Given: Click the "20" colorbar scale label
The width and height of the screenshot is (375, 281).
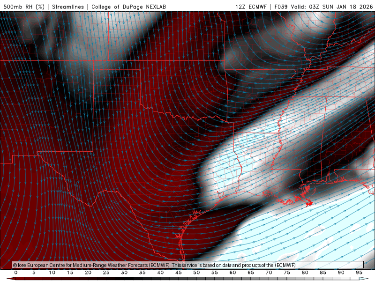Looking at the screenshot, I should coord(88,273).
